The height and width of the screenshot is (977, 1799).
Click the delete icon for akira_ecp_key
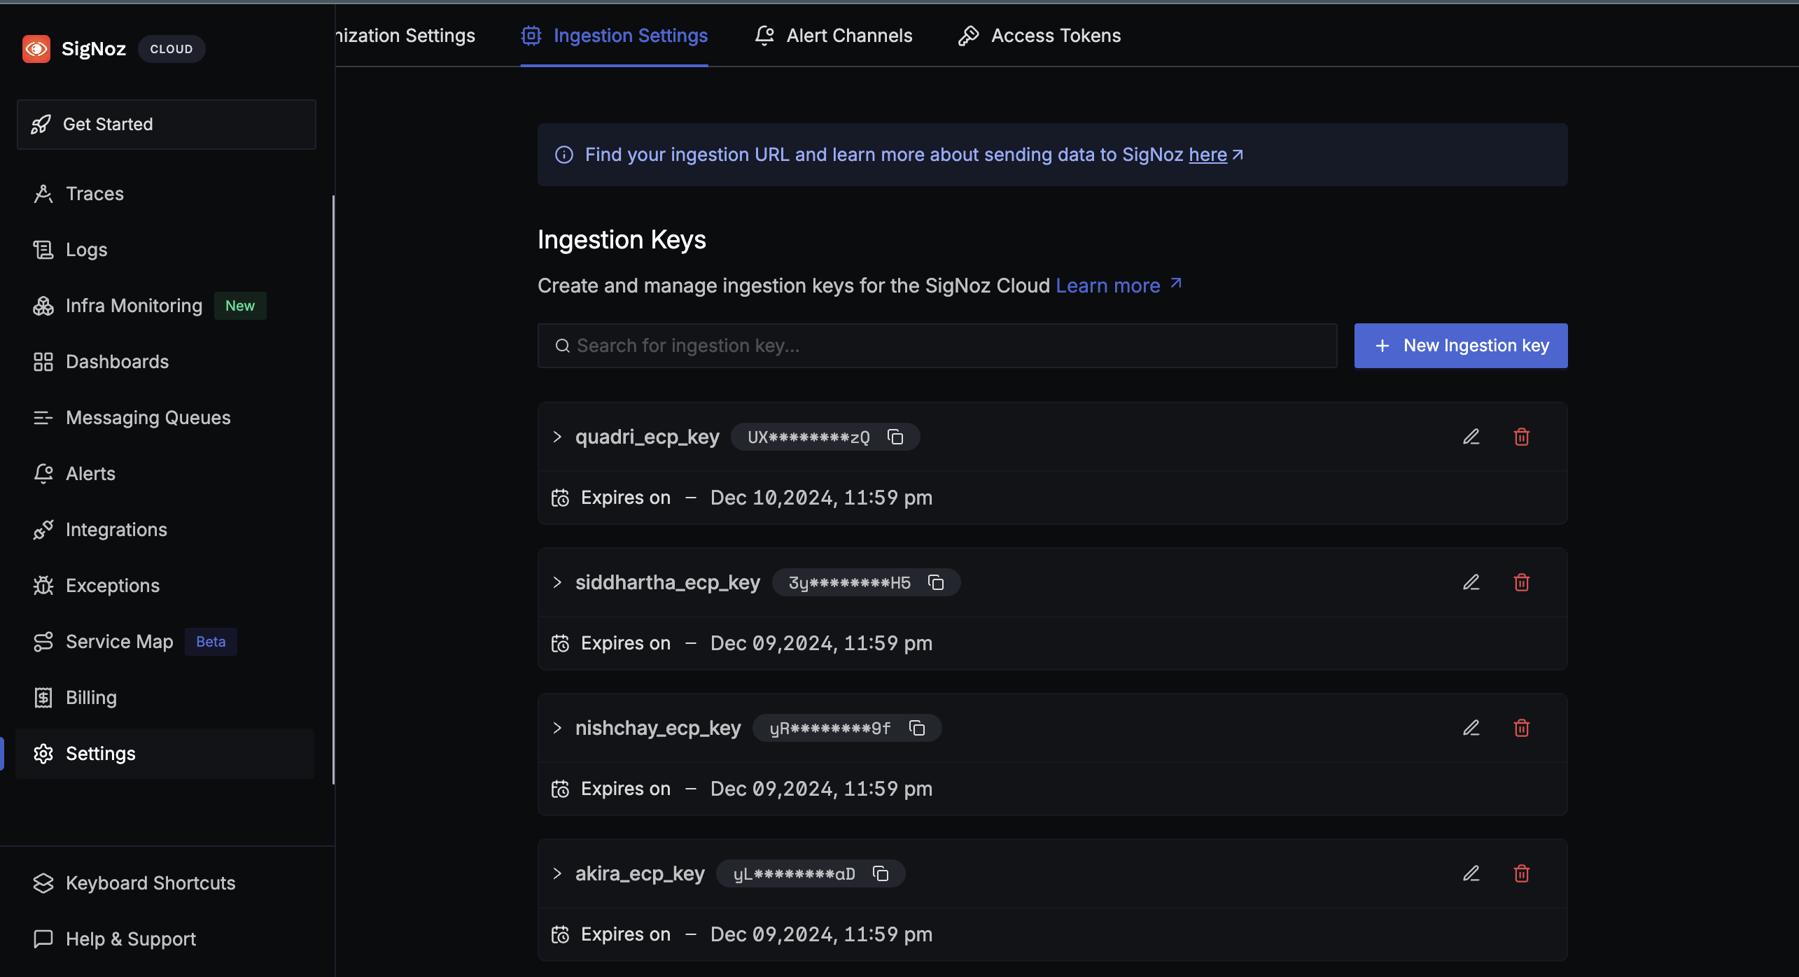point(1521,873)
